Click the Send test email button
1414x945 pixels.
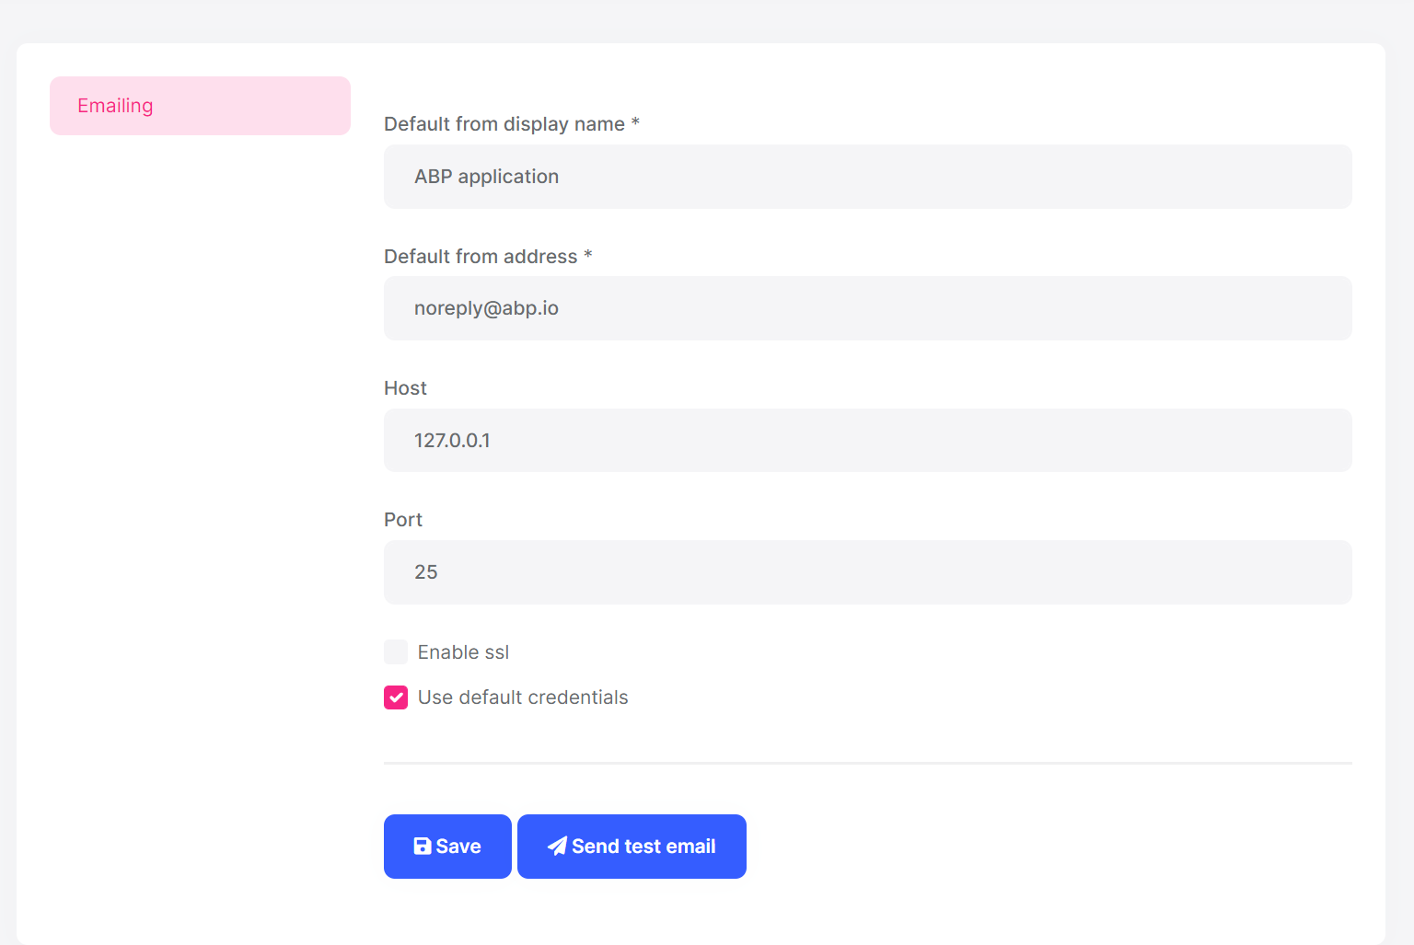[632, 846]
